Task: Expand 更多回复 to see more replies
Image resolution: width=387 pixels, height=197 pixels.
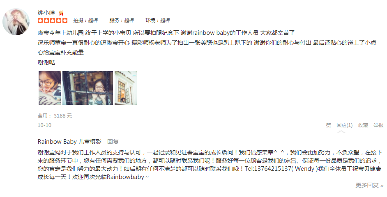Action: pos(369,185)
